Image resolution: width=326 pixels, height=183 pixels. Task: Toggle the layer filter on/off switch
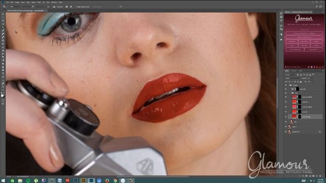coord(313,75)
